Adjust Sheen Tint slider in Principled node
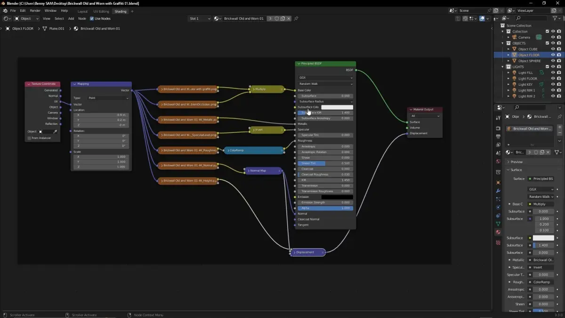 (x=325, y=163)
